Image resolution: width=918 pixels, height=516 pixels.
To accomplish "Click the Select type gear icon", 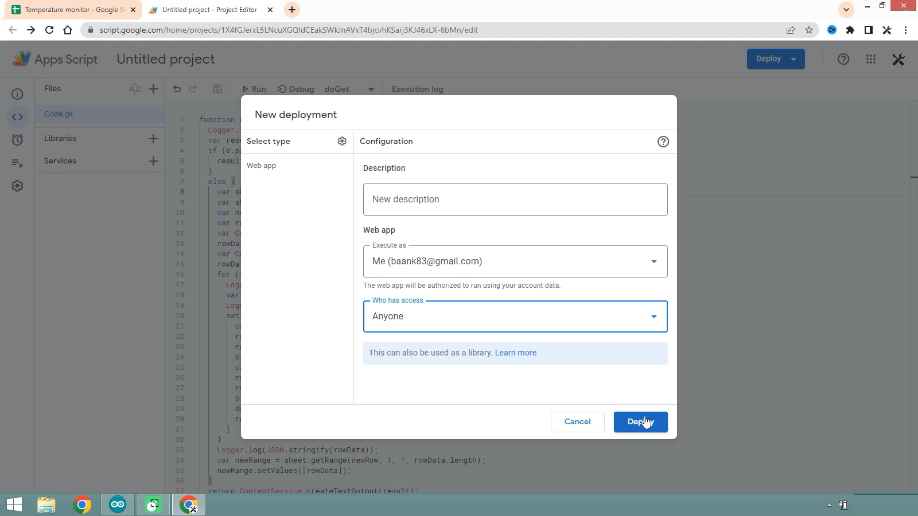I will [x=342, y=141].
